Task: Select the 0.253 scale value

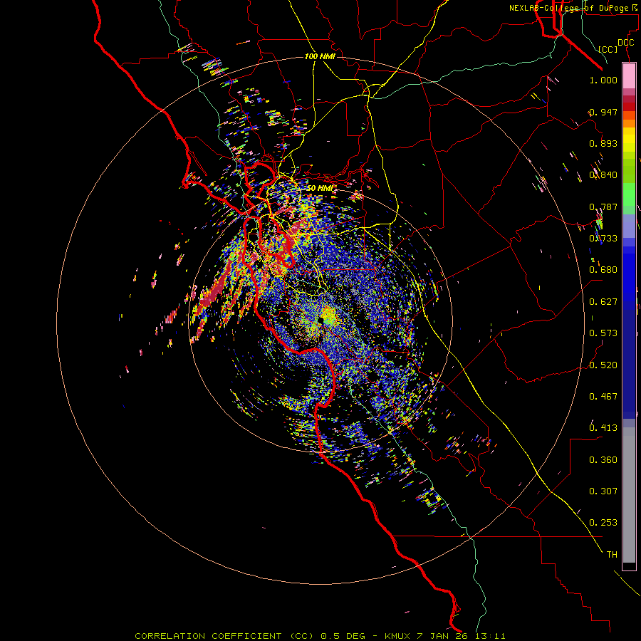Action: coord(603,523)
